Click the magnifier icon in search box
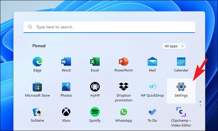Screen dimensions: 218x131 pyautogui.click(x=30, y=27)
